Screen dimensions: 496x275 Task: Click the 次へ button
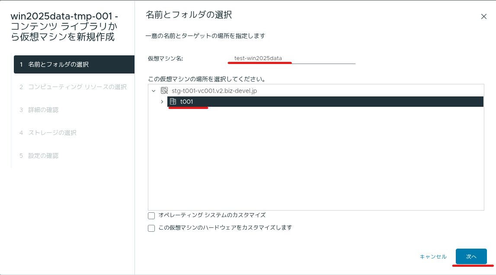coord(471,256)
